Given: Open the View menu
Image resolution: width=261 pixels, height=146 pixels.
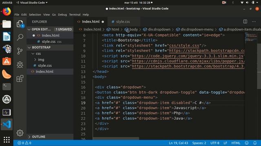Looking at the screenshot, I should pos(46,15).
